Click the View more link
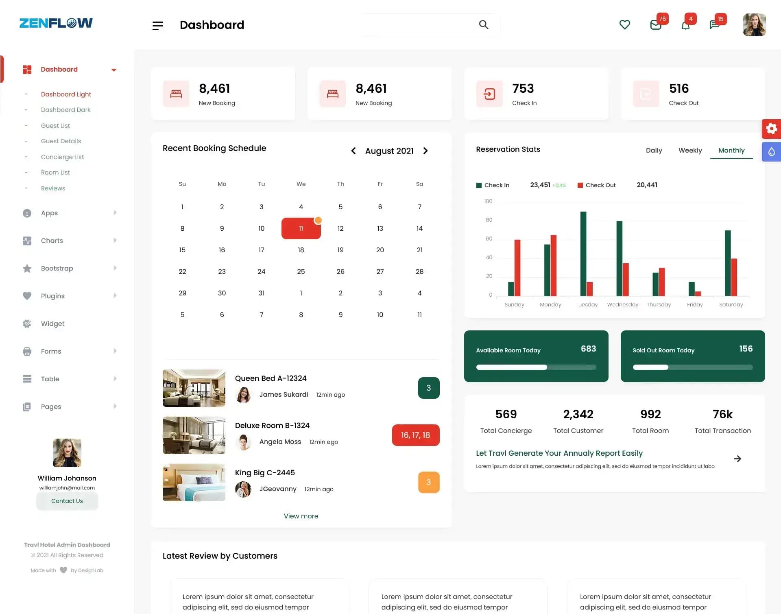This screenshot has width=781, height=614. tap(301, 516)
